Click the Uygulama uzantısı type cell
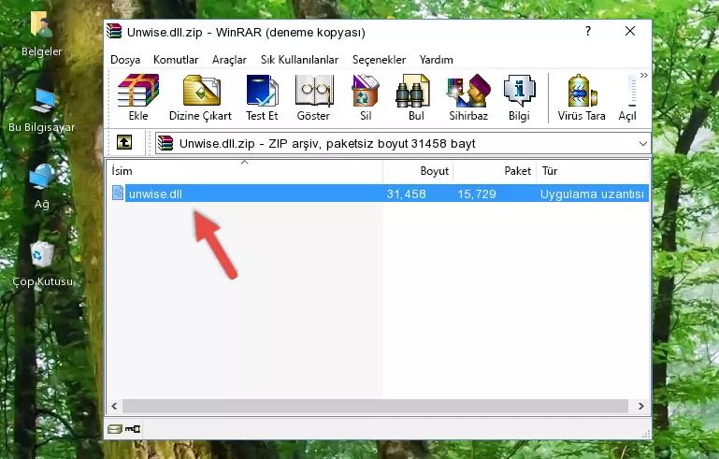Screen dimensions: 719x459 coord(592,194)
